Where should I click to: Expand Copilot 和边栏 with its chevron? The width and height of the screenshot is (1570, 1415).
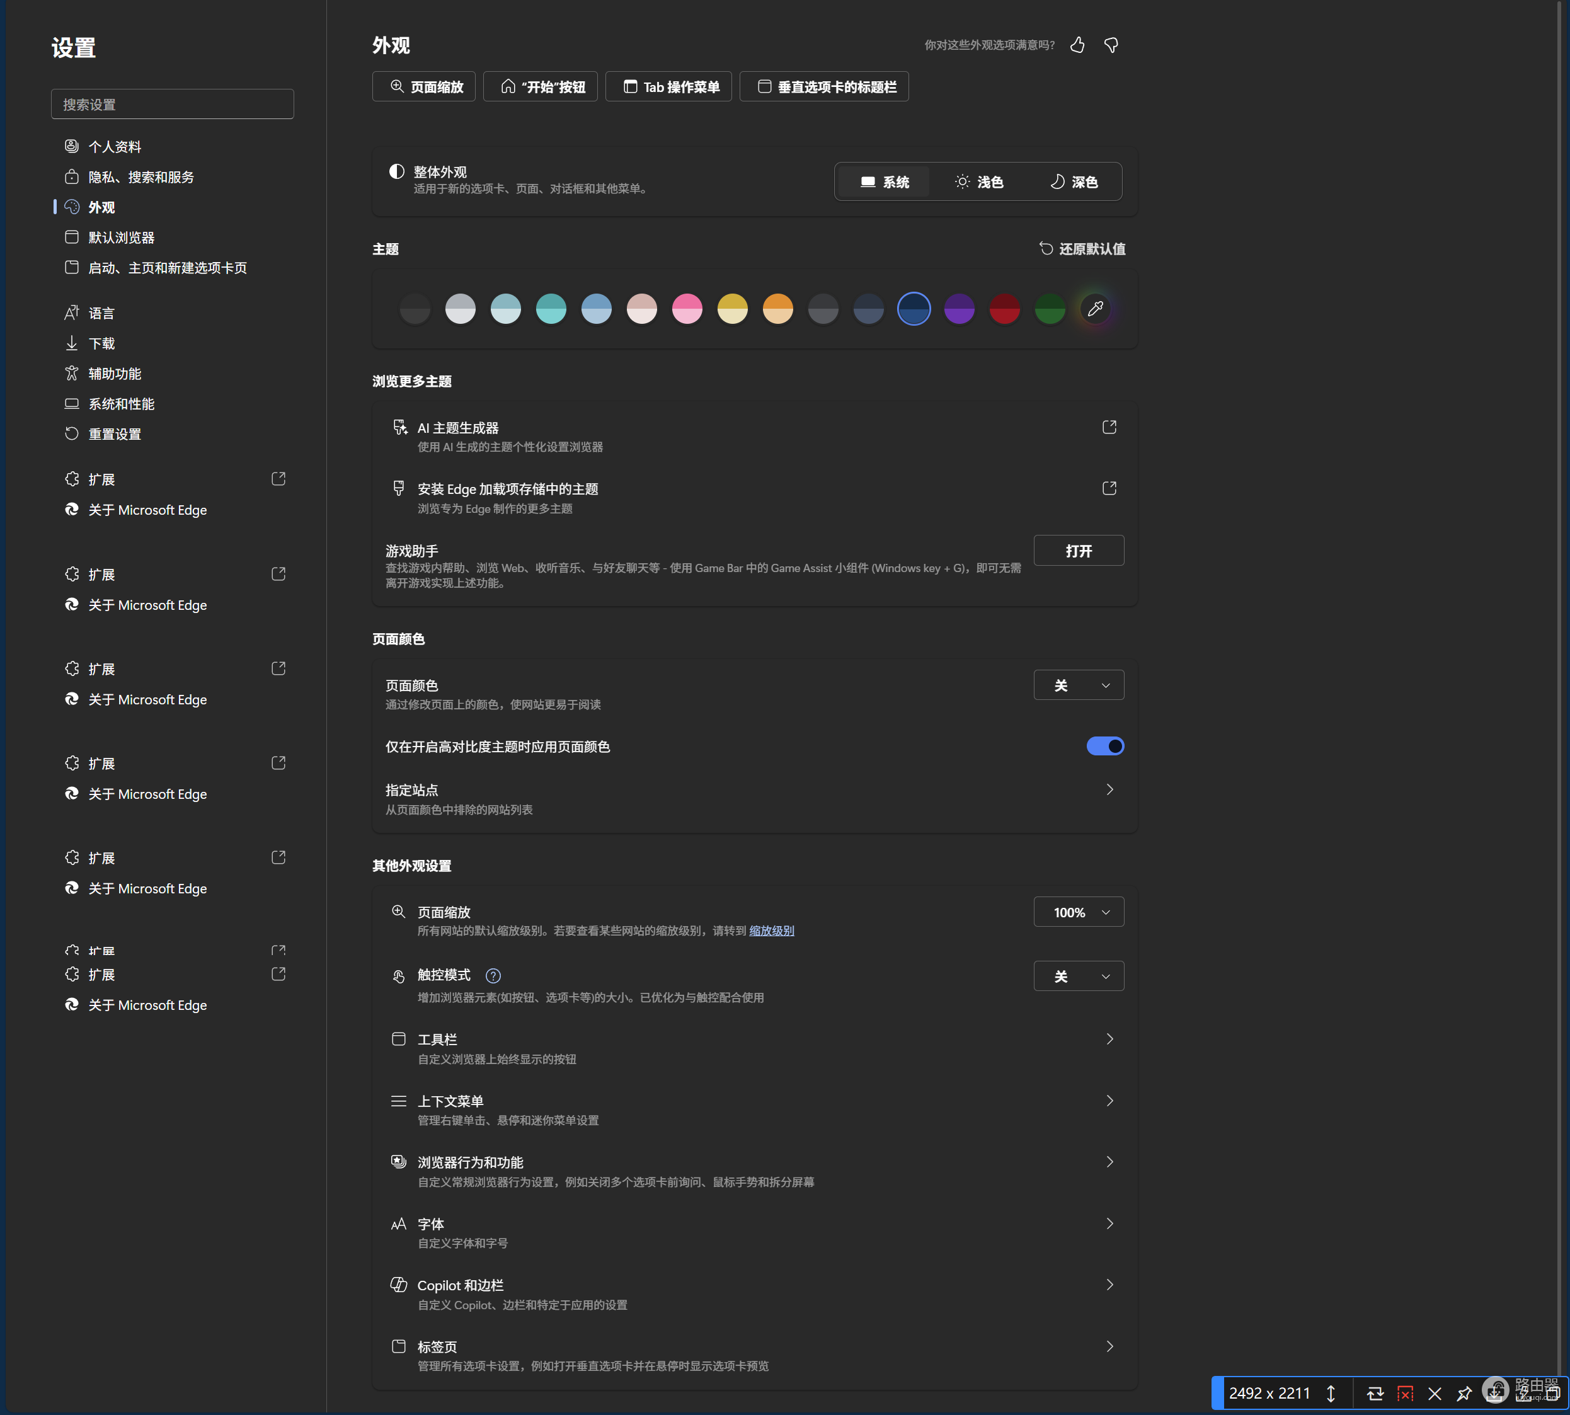click(1109, 1285)
